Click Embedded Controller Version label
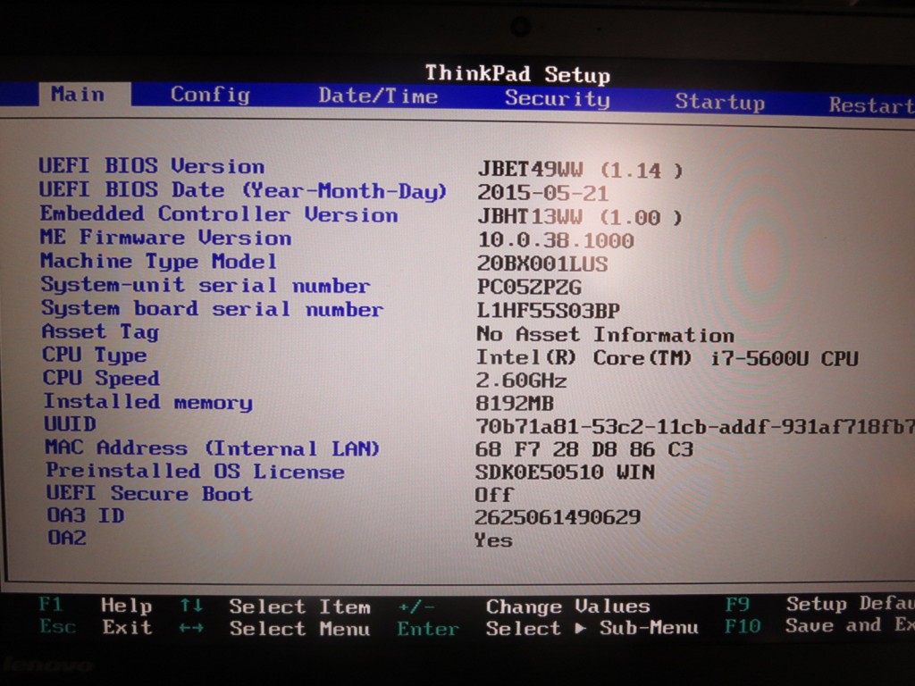 coord(219,214)
